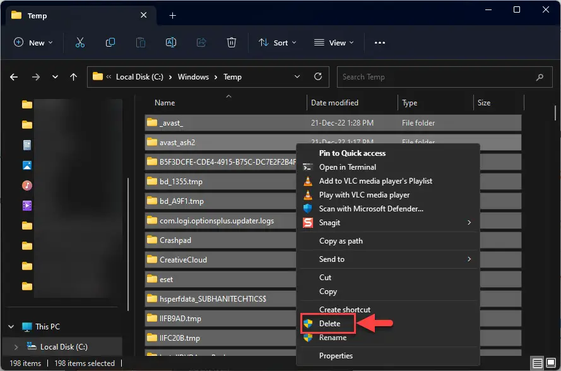561x371 pixels.
Task: Select the _avast_ folder
Action: click(x=333, y=122)
